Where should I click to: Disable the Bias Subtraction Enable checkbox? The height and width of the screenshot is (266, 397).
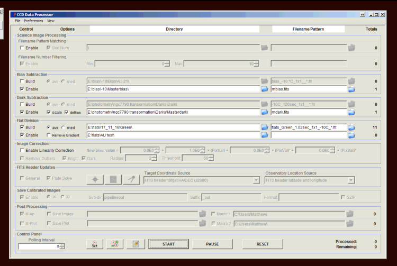pos(22,89)
